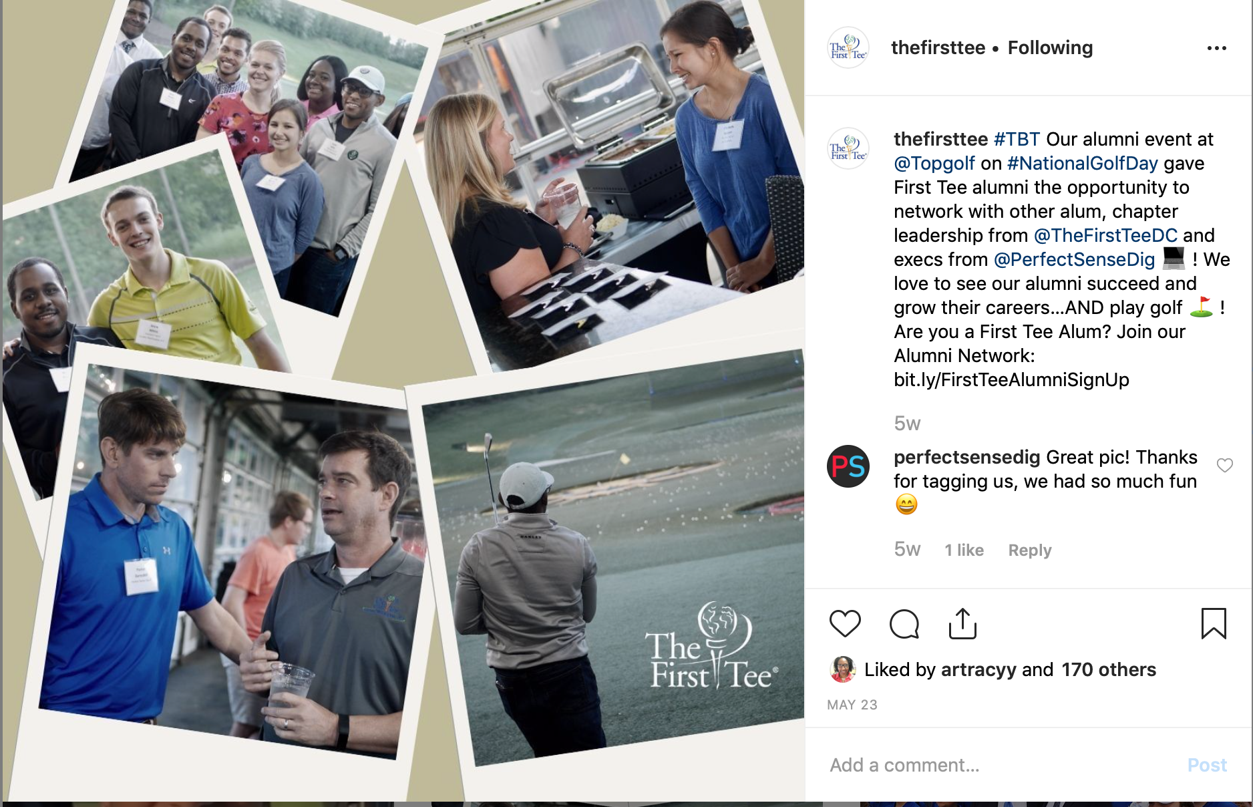View the comment's 1 like count

(964, 550)
